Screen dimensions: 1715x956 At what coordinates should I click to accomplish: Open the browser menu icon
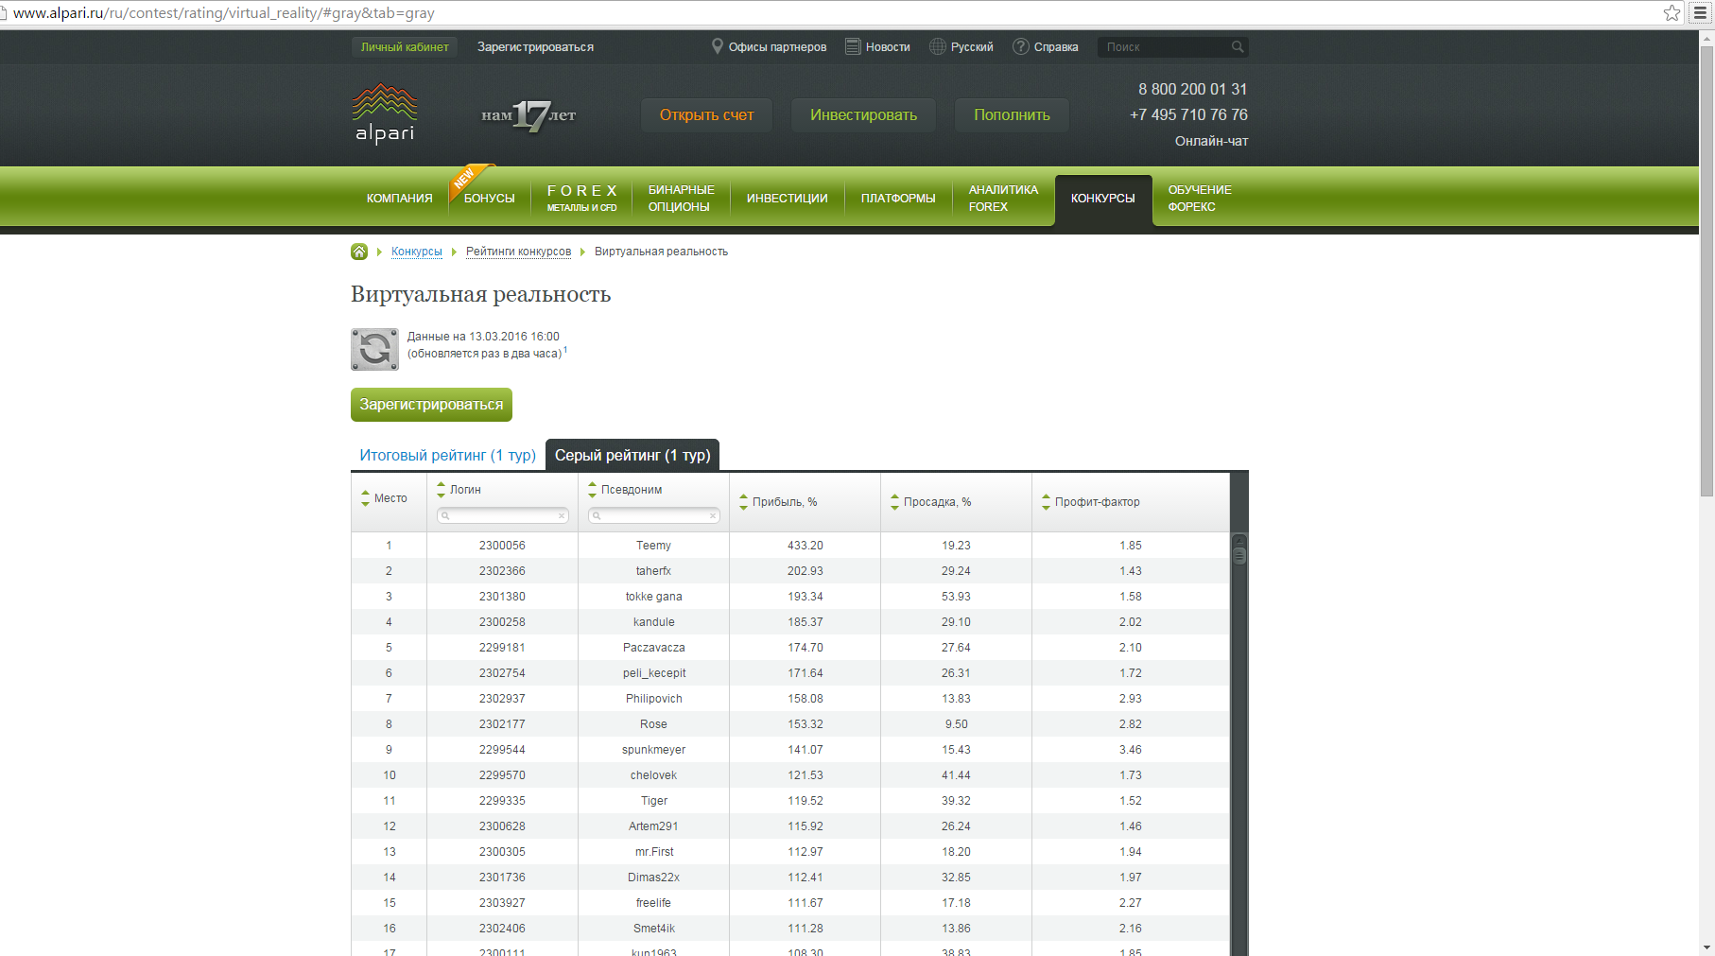(x=1700, y=12)
